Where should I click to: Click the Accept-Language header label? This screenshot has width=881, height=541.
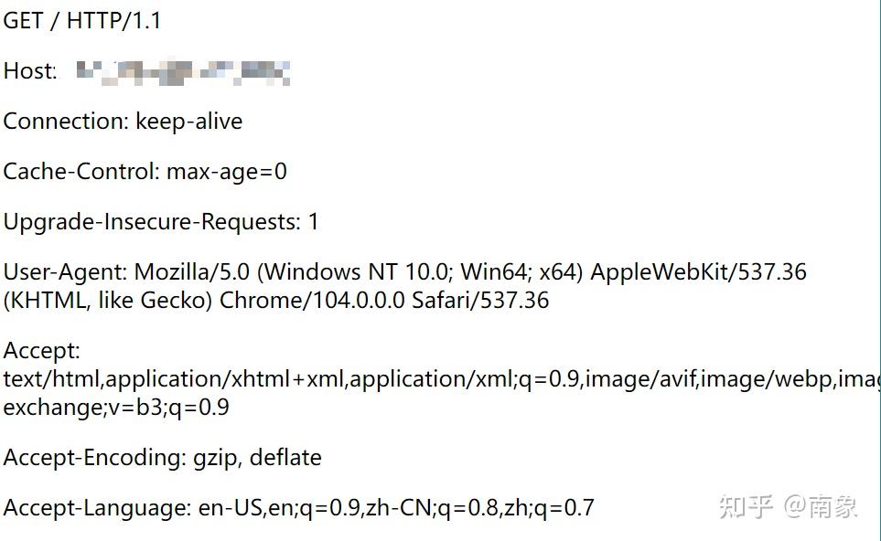[x=97, y=508]
